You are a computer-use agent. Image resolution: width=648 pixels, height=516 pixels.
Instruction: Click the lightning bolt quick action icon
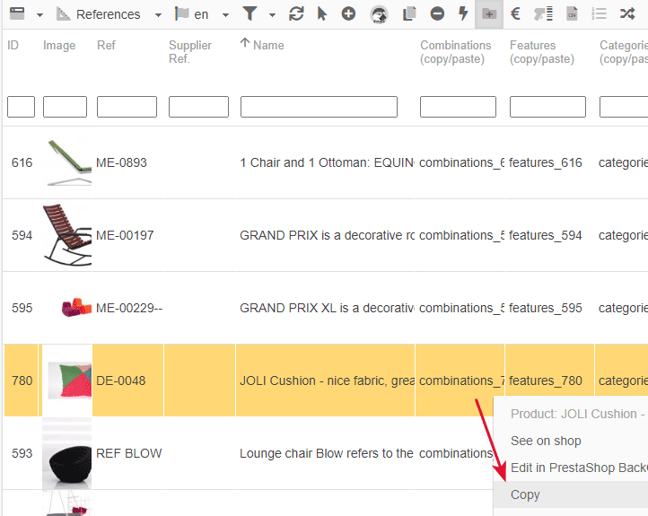[x=463, y=14]
